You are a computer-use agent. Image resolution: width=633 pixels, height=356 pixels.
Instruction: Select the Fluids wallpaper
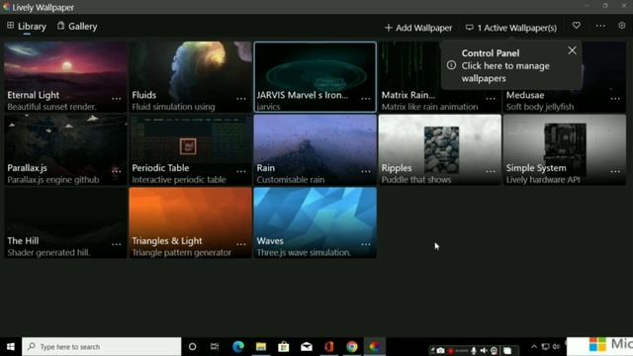[190, 77]
